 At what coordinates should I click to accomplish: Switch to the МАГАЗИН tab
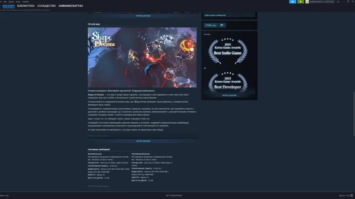pos(8,6)
